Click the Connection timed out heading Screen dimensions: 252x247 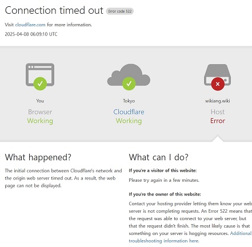coord(54,10)
